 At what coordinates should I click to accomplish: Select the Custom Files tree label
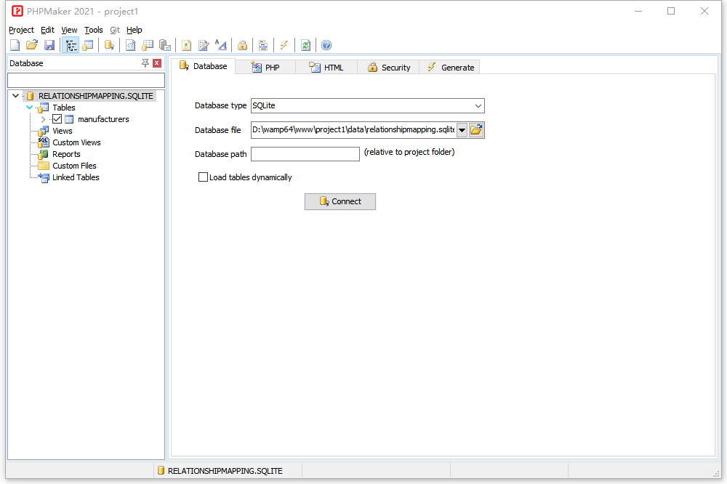click(74, 166)
